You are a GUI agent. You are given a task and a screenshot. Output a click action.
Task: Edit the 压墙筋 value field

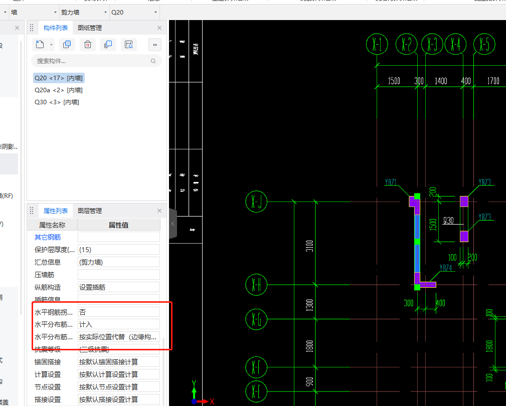pos(119,275)
